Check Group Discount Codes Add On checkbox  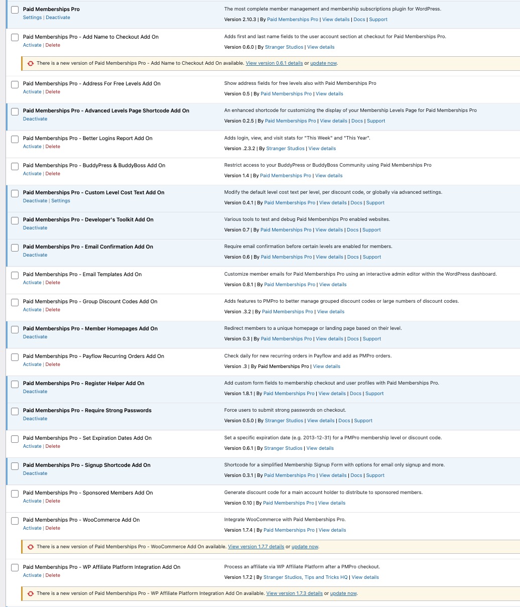tap(15, 302)
